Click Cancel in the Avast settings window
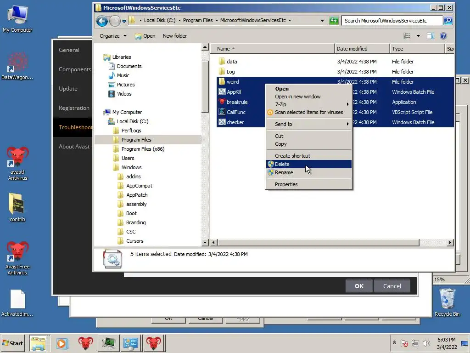This screenshot has width=470, height=353. click(x=392, y=286)
